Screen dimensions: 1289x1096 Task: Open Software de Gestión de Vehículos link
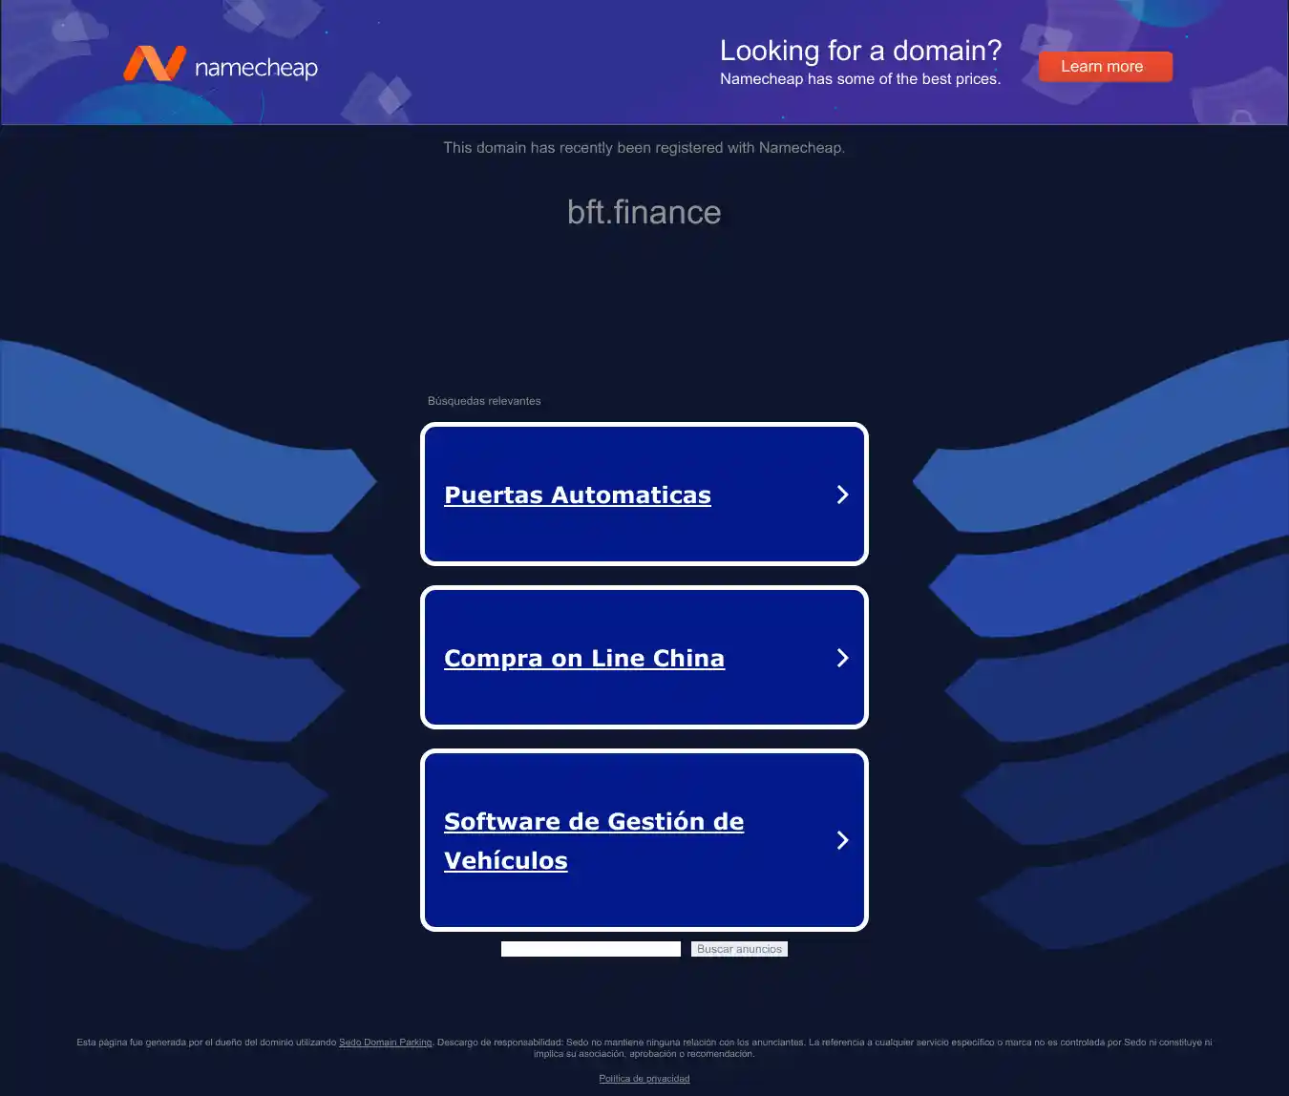(594, 841)
